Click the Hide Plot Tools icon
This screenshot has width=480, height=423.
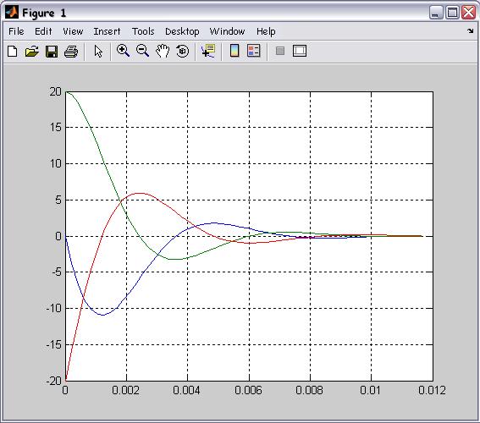tap(280, 51)
